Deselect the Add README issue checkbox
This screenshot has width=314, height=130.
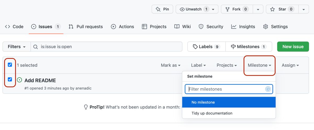coord(10,79)
